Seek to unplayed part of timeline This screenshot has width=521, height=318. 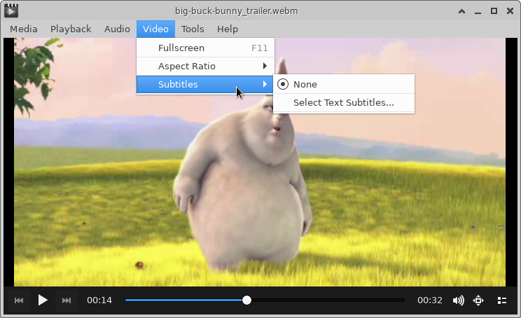coord(327,300)
